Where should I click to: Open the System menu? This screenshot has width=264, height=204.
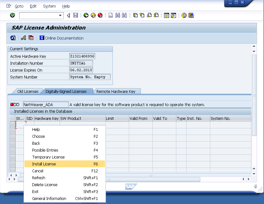click(49, 6)
